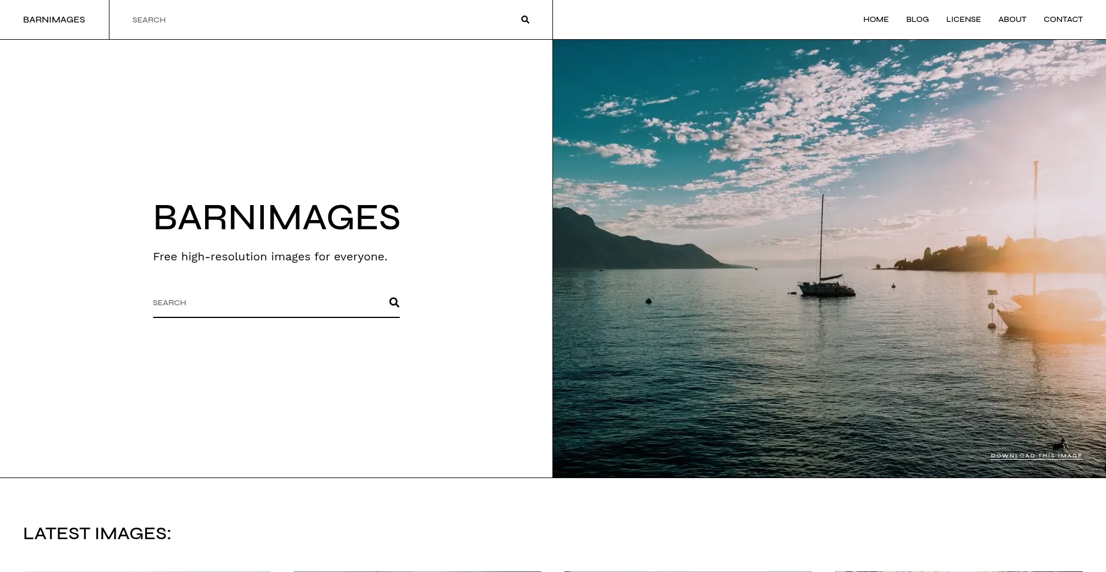Focus the hero search field under tagline
Viewport: 1106px width, 572px height.
[x=265, y=303]
